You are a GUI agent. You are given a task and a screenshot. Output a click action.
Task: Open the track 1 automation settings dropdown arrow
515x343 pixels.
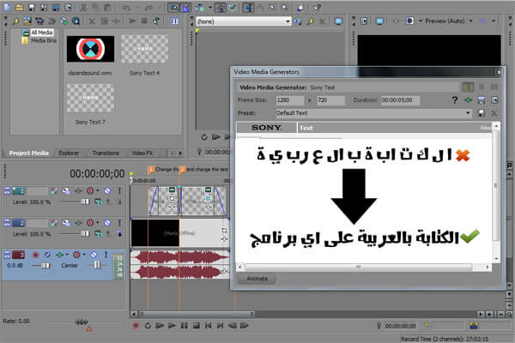click(97, 190)
